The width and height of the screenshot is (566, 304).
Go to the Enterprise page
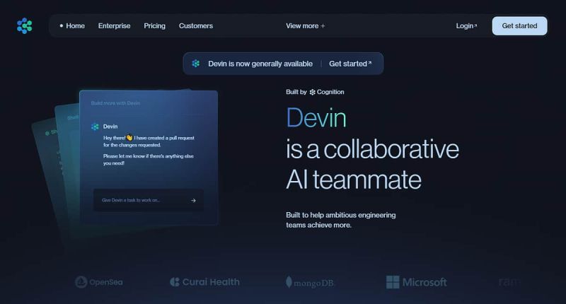(x=114, y=26)
